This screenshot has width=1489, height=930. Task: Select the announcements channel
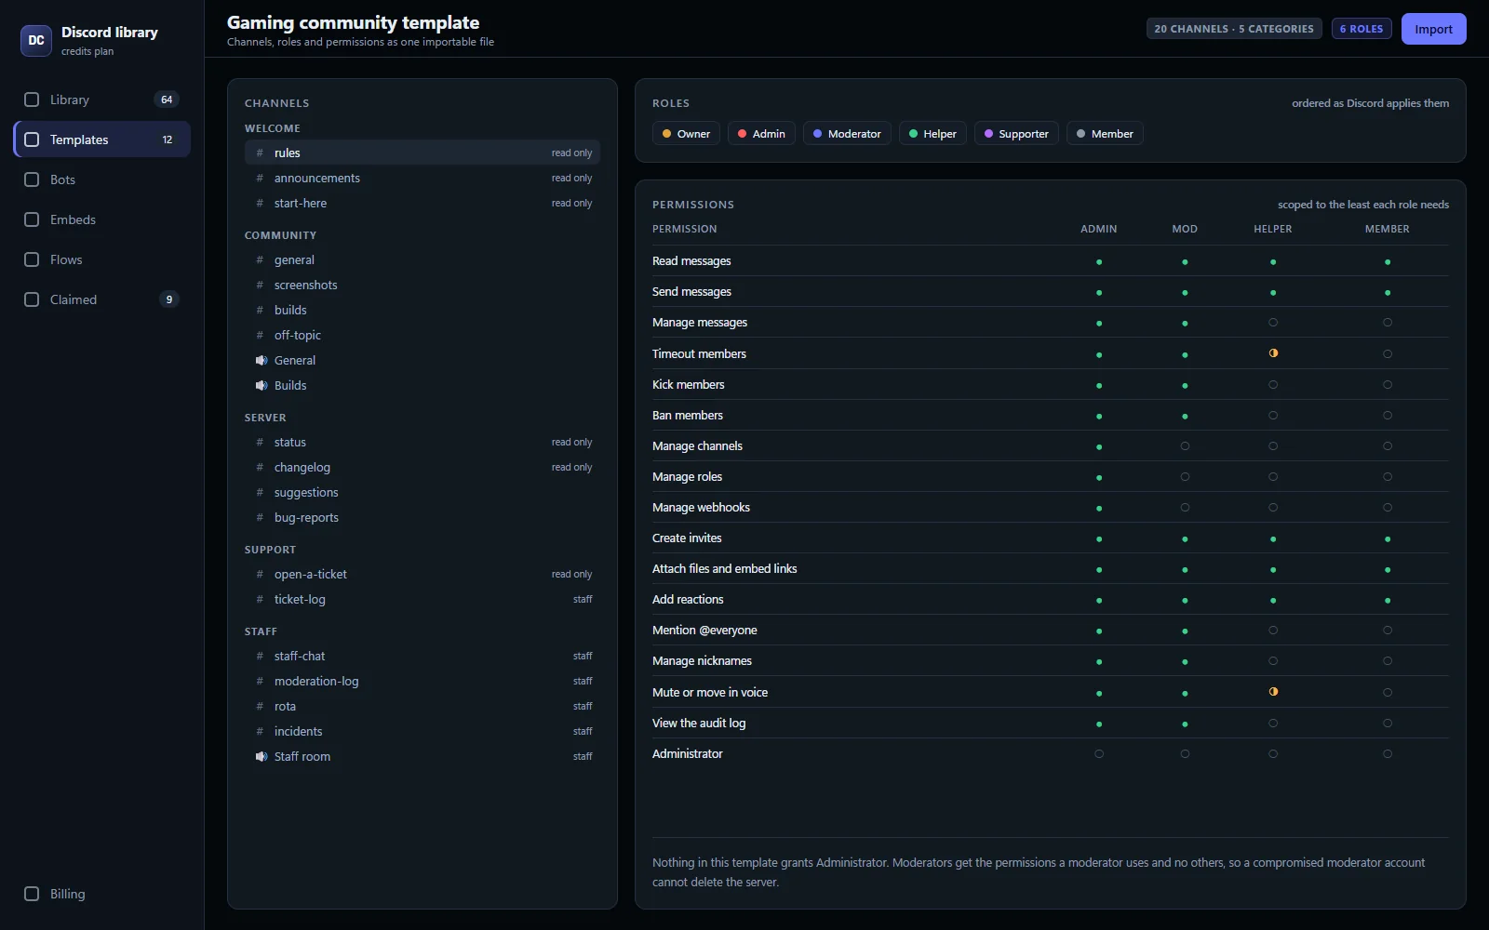(x=423, y=178)
